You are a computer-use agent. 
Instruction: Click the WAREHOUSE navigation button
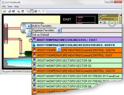pos(108,19)
